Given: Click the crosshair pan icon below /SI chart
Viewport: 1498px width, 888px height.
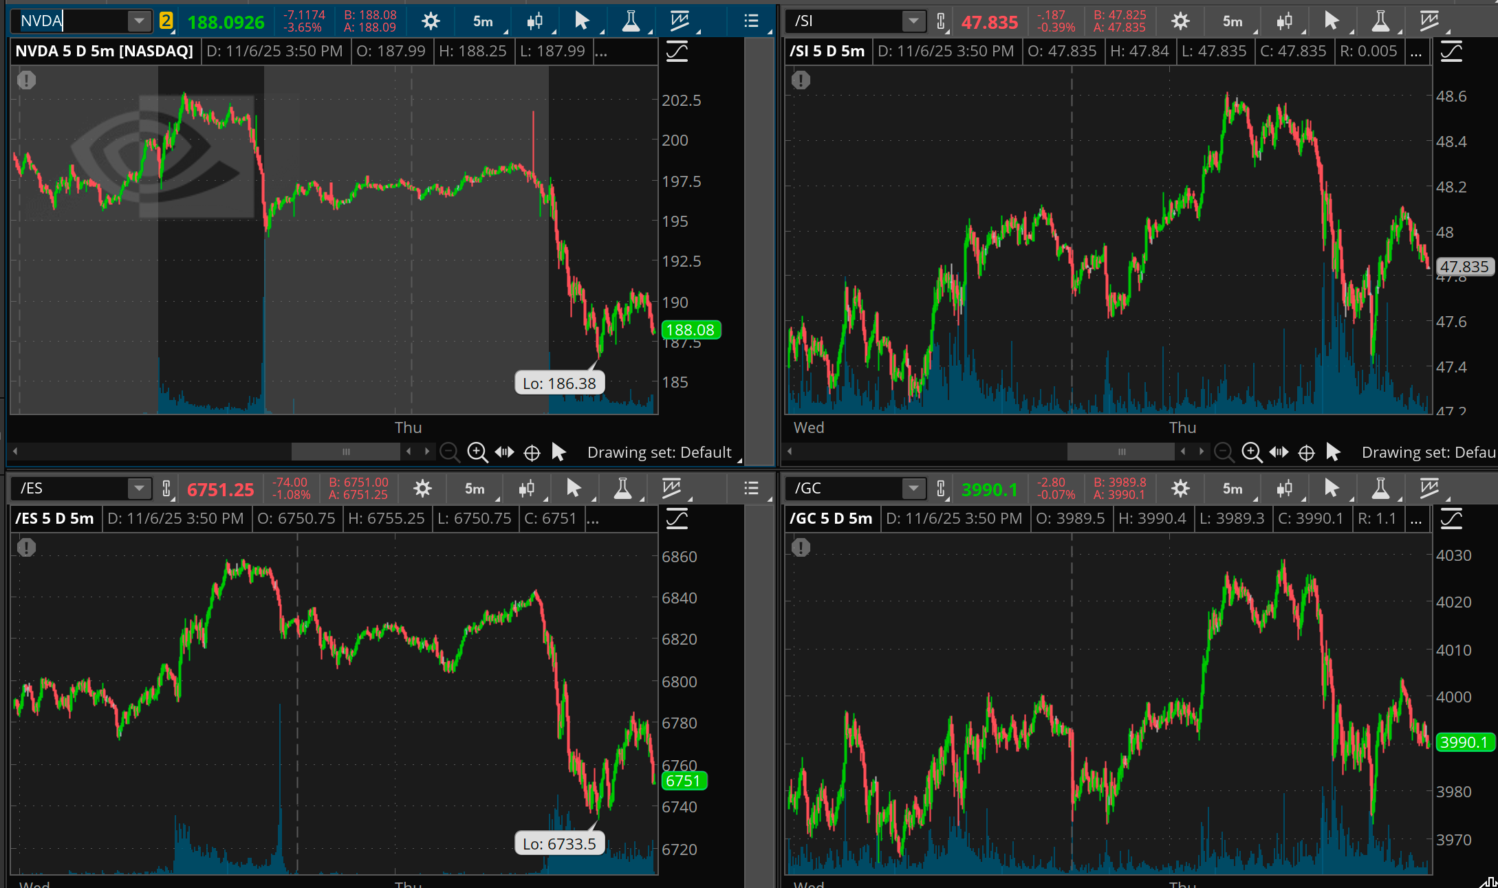Looking at the screenshot, I should (x=1306, y=452).
